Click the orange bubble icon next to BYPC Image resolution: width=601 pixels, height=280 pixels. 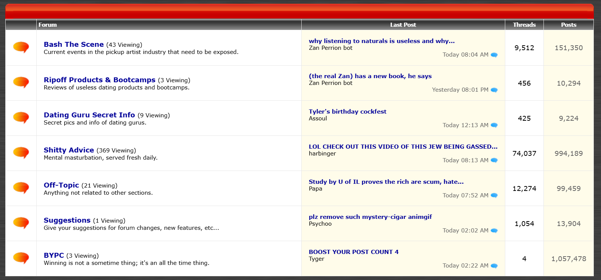21,258
